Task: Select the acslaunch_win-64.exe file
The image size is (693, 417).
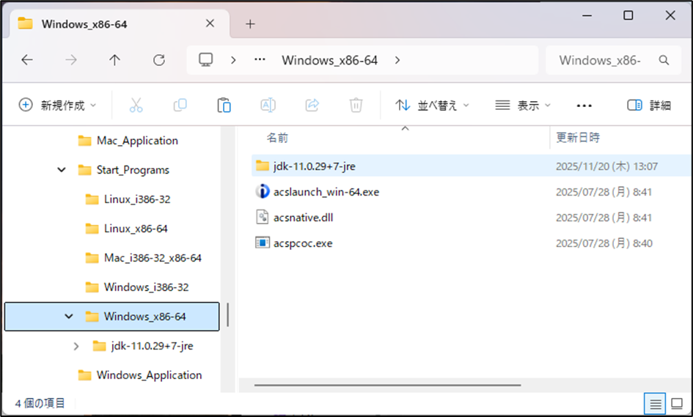Action: (326, 192)
